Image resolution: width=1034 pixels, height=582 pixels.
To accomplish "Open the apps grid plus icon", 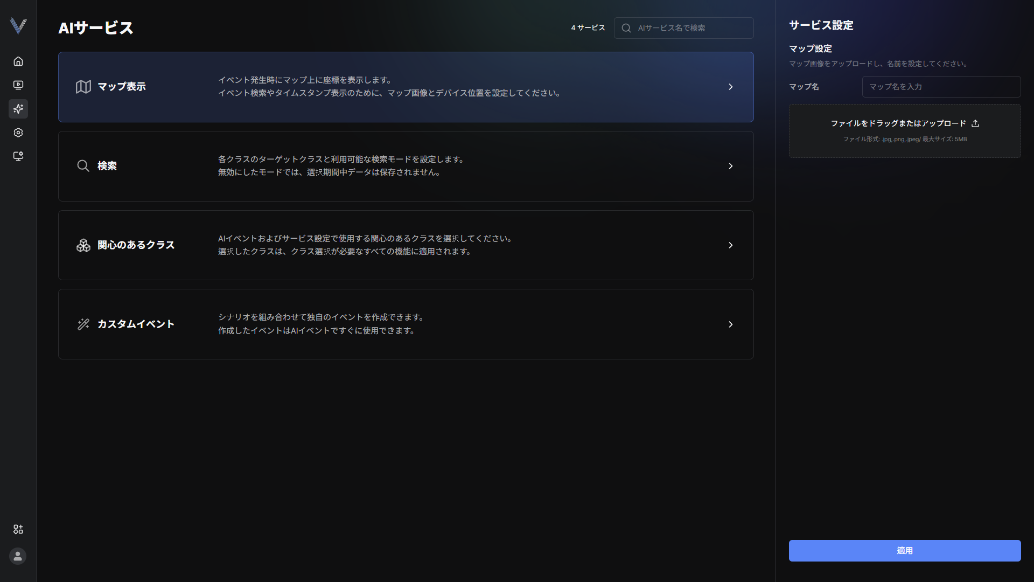I will (x=18, y=529).
